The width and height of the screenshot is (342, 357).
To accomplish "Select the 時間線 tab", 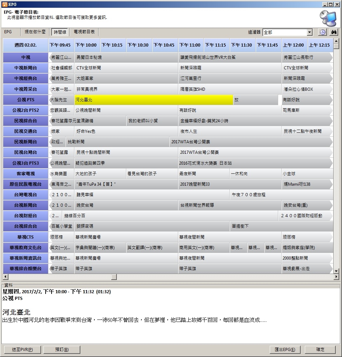I will tap(60, 32).
